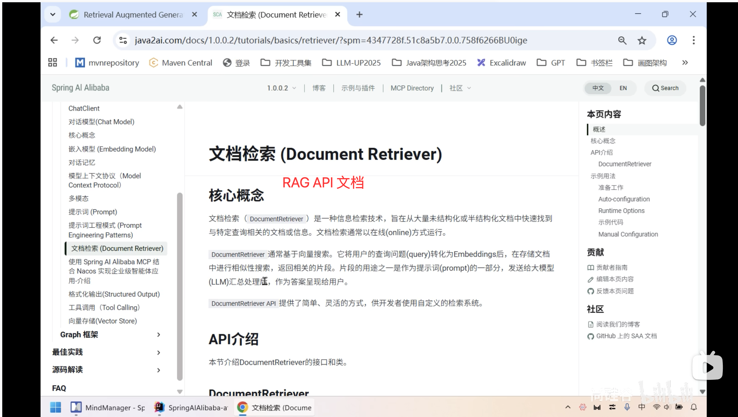Click the microphone icon in the system tray
This screenshot has width=738, height=417.
pos(627,407)
